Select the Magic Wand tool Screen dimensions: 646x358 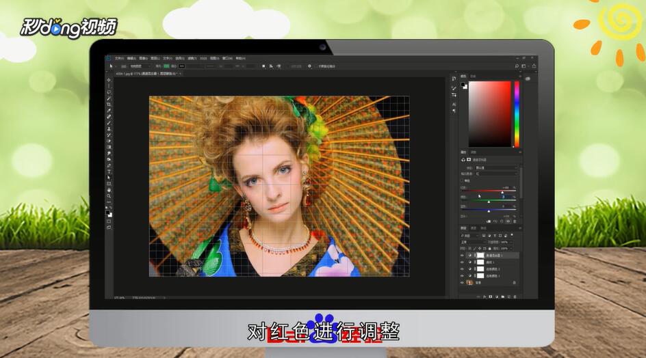pos(109,98)
